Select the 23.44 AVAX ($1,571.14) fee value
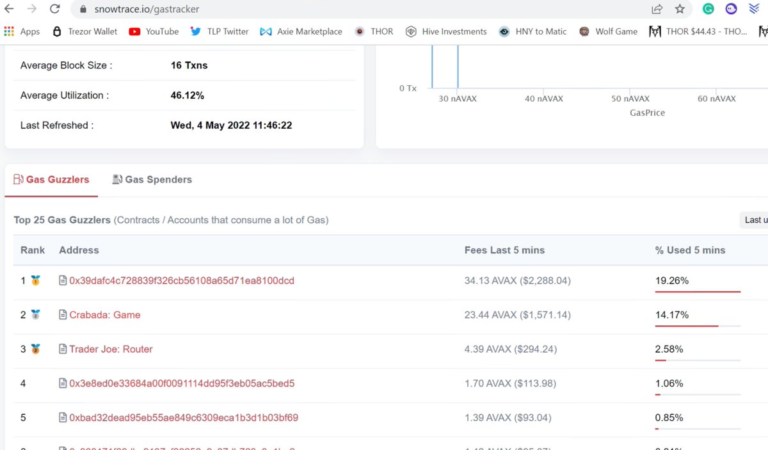This screenshot has height=450, width=768. [x=518, y=315]
